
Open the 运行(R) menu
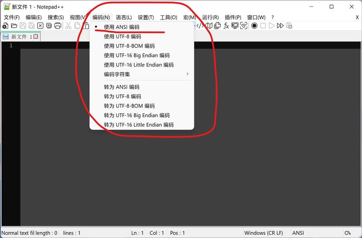(210, 17)
